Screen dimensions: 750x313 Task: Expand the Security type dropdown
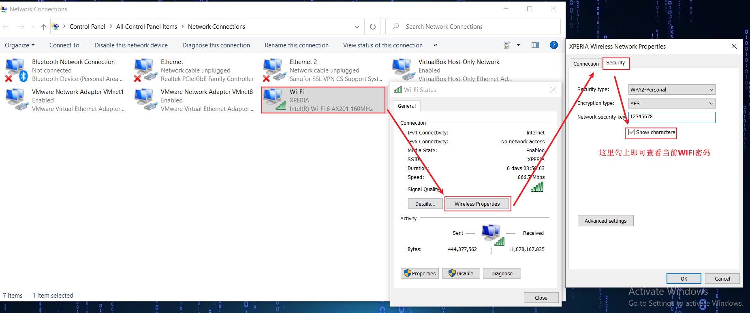pos(671,89)
